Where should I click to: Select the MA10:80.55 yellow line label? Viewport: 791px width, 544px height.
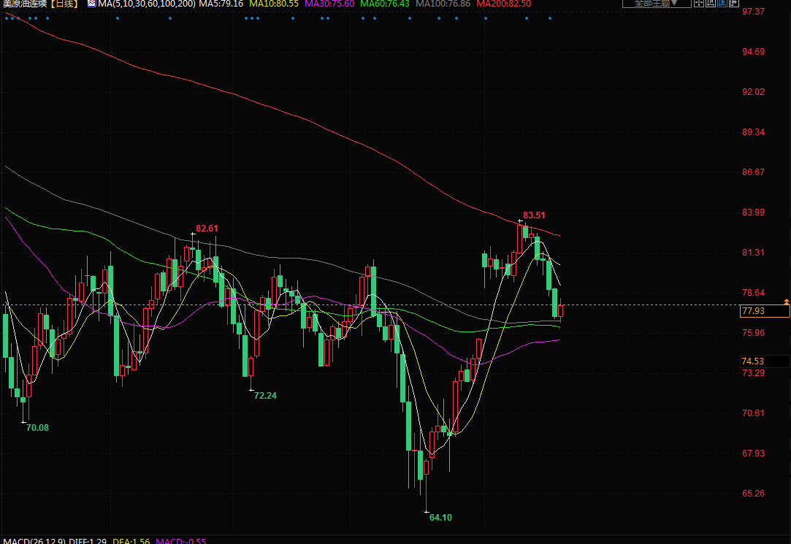(274, 4)
